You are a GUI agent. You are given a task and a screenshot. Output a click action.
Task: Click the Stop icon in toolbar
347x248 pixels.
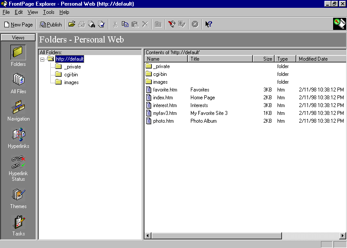[195, 24]
